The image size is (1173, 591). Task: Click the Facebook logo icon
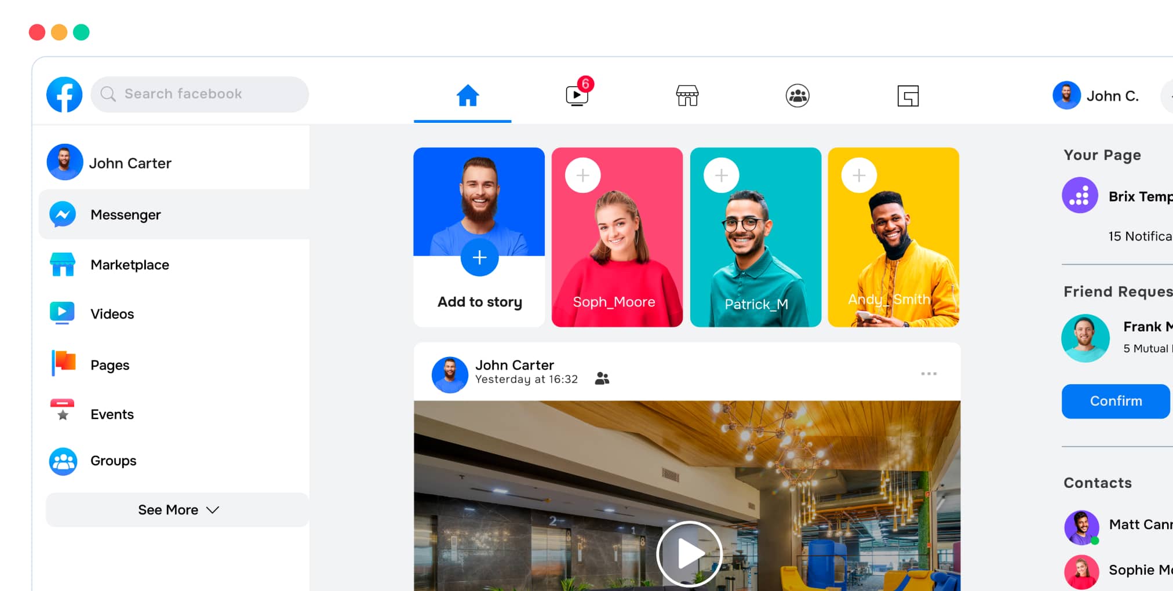[x=64, y=94]
